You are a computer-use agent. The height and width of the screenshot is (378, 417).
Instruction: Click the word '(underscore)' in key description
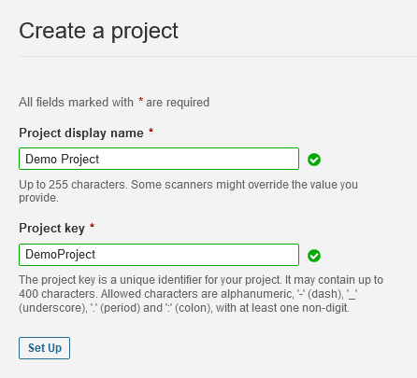(x=53, y=308)
